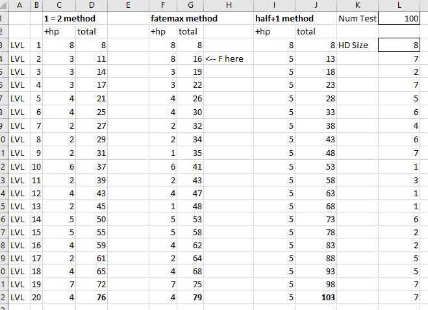Select the 'HD Size' label cell

(357, 45)
